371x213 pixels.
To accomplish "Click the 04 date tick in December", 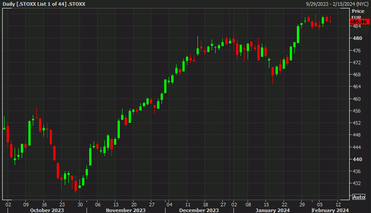I will [170, 205].
